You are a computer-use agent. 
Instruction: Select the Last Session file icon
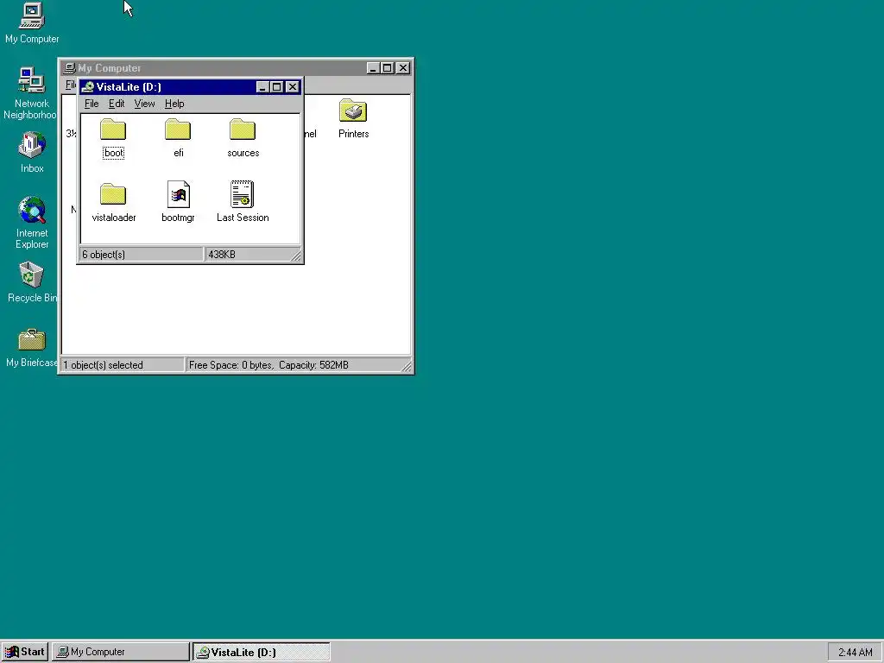(x=243, y=194)
